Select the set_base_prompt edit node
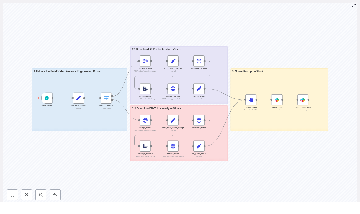Image resolution: width=360 pixels, height=214 pixels. (78, 98)
